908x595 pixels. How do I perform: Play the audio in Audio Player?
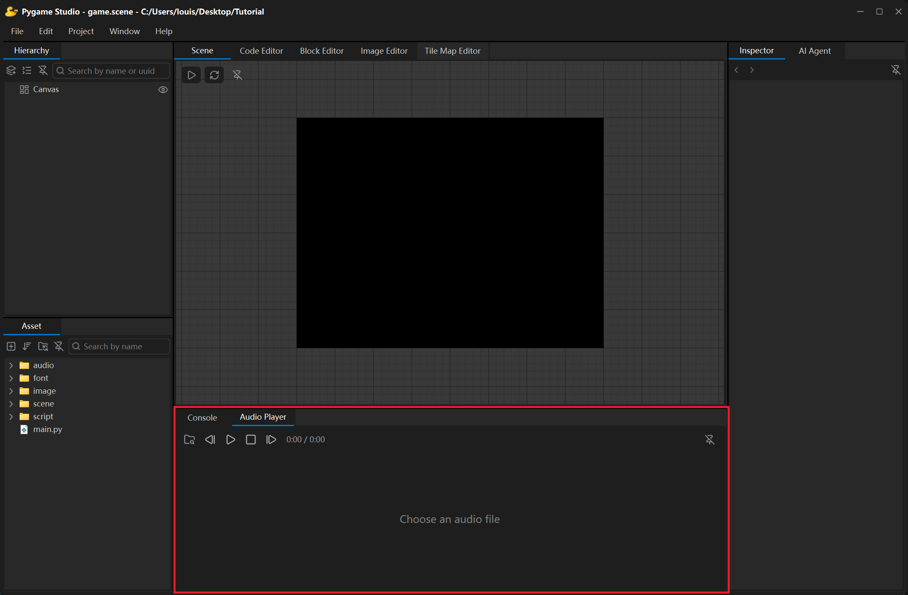pyautogui.click(x=231, y=440)
